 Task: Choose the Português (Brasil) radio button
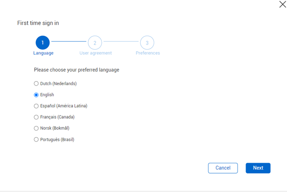(36, 140)
